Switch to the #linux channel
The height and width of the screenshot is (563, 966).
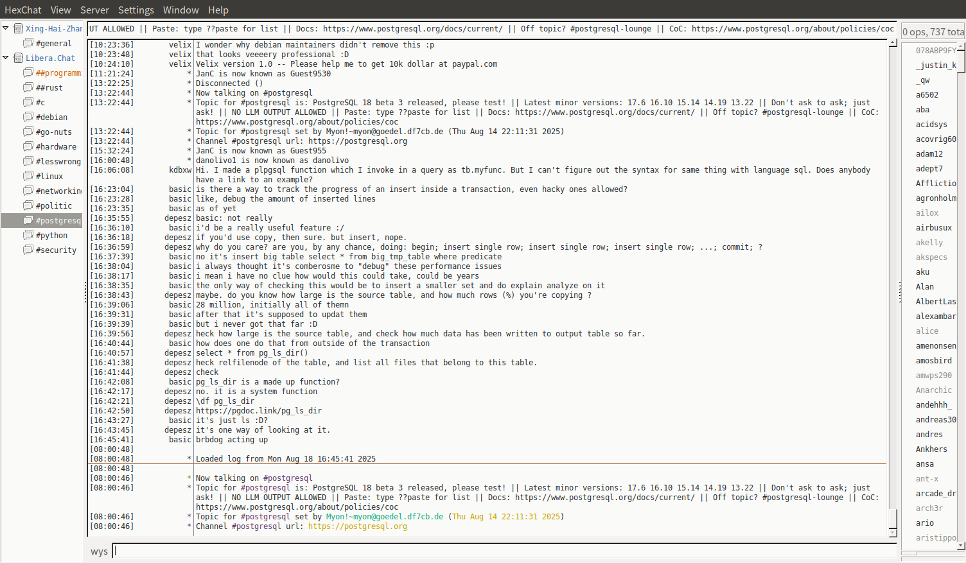[x=49, y=177]
